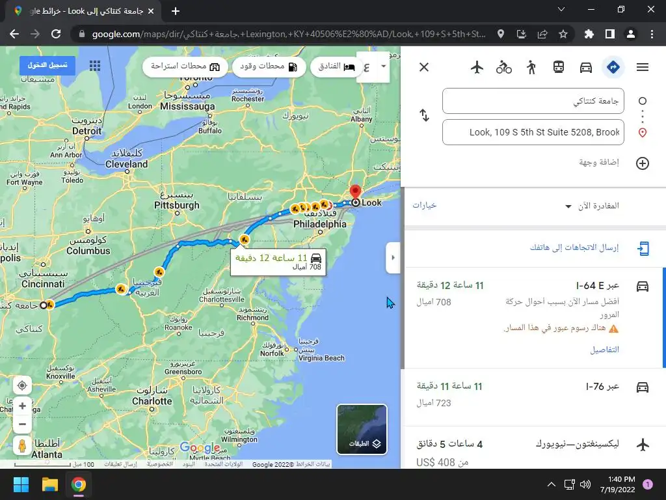The width and height of the screenshot is (666, 500).
Task: Click the send directions to your phone link
Action: 574,247
